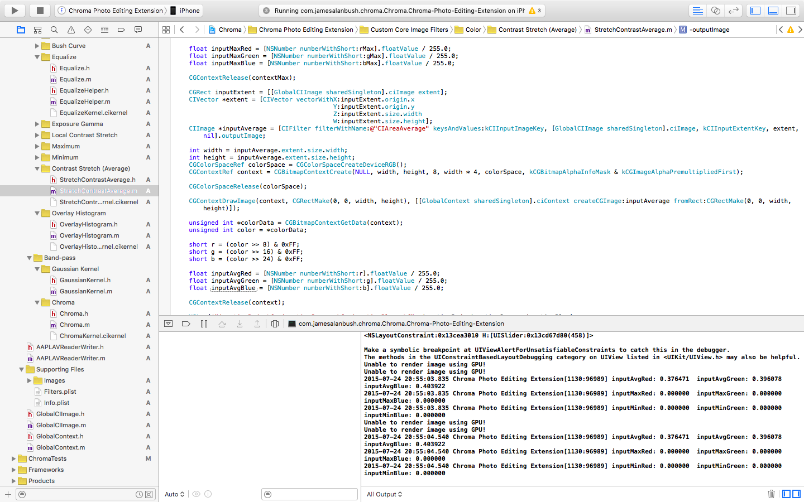Open the related items menu in jump bar
Screen dimensions: 804x502
pyautogui.click(x=166, y=30)
